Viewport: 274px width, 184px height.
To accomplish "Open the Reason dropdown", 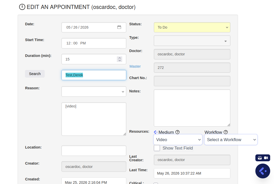I will tap(94, 91).
